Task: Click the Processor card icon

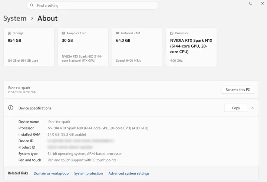Action: [x=172, y=33]
